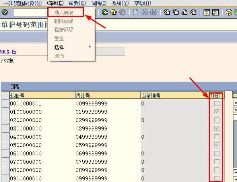Click the Find binoculars icon

144,12
